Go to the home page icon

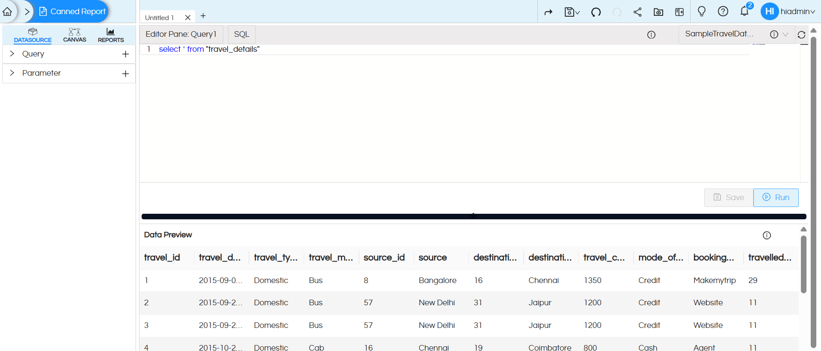(x=7, y=12)
